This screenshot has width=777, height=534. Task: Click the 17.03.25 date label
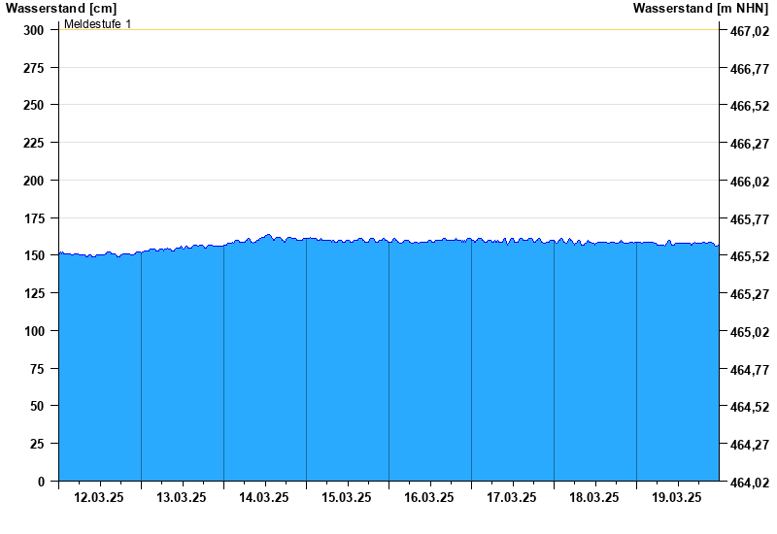point(512,497)
